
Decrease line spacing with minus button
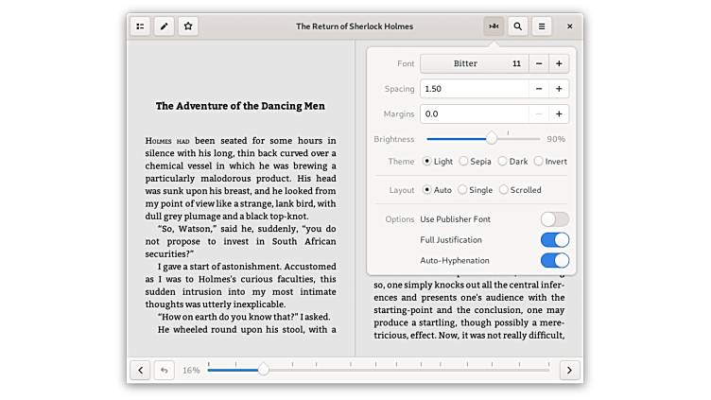(538, 89)
